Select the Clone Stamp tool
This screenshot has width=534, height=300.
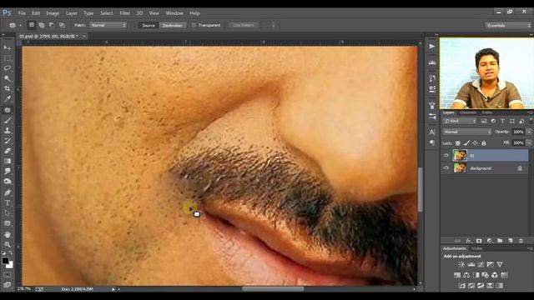click(8, 131)
